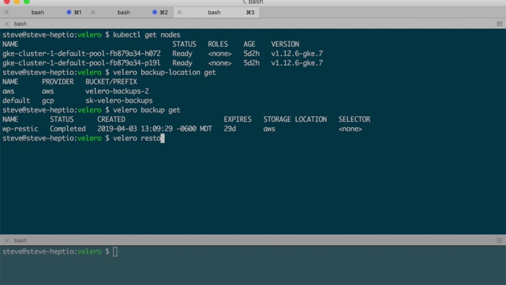Image resolution: width=506 pixels, height=285 pixels.
Task: Click the wp-restic backup name
Action: [20, 129]
